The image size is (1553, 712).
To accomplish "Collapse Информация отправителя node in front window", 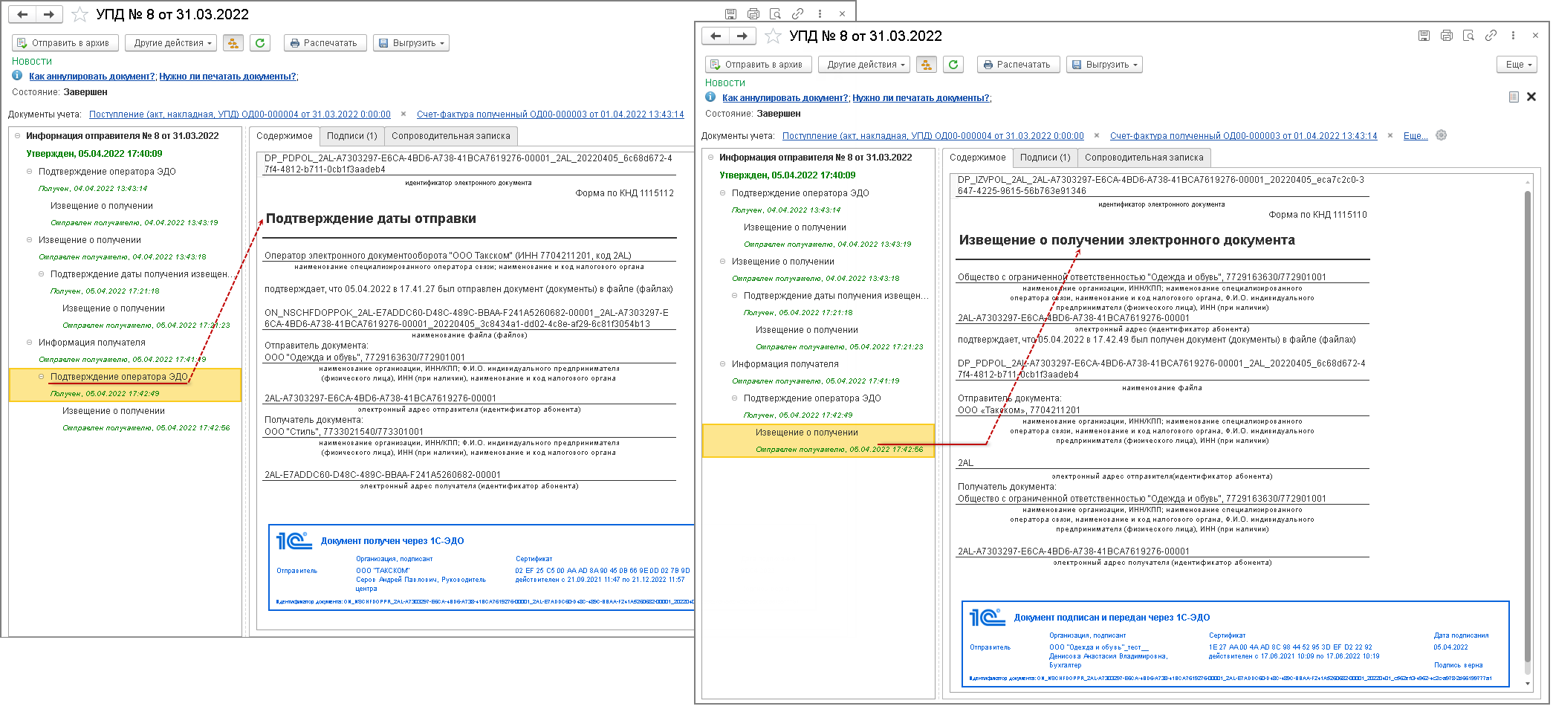I will pyautogui.click(x=710, y=158).
